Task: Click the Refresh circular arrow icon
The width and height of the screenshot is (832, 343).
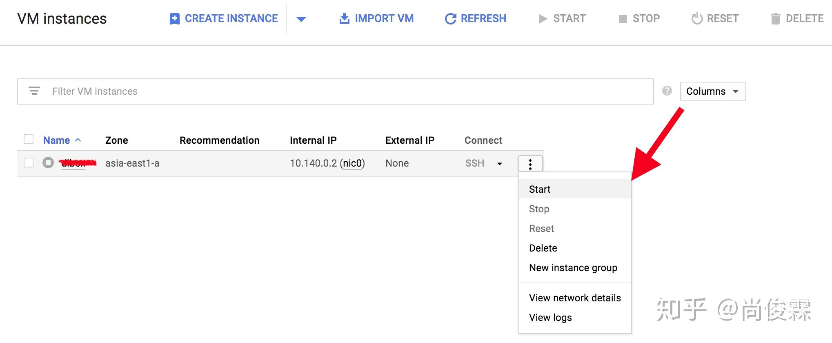Action: click(x=450, y=19)
